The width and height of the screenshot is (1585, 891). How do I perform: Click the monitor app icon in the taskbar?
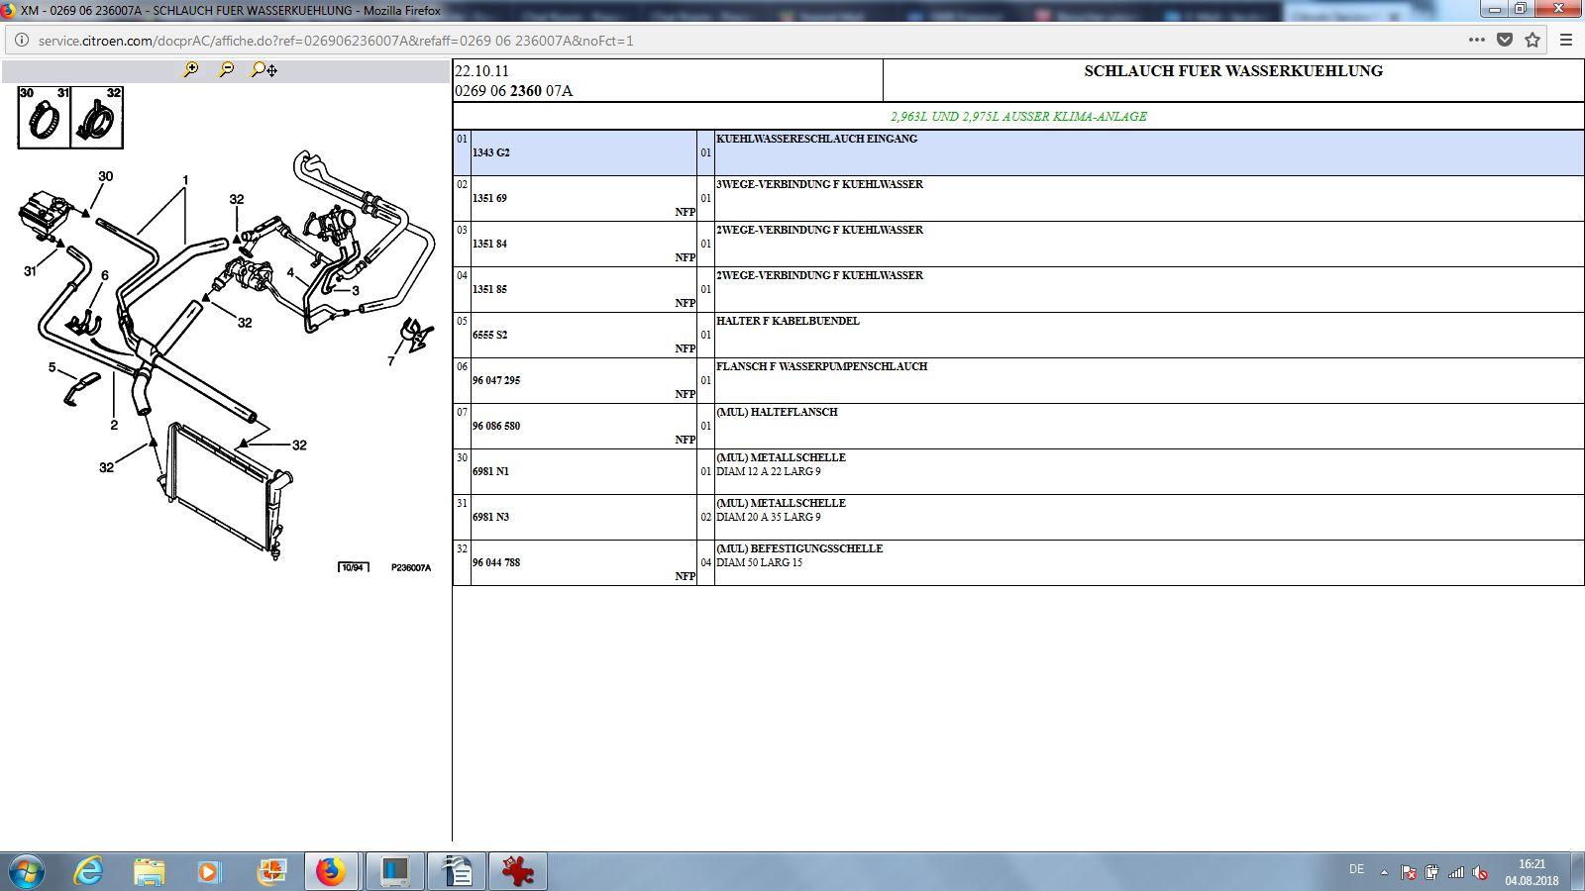click(x=394, y=871)
